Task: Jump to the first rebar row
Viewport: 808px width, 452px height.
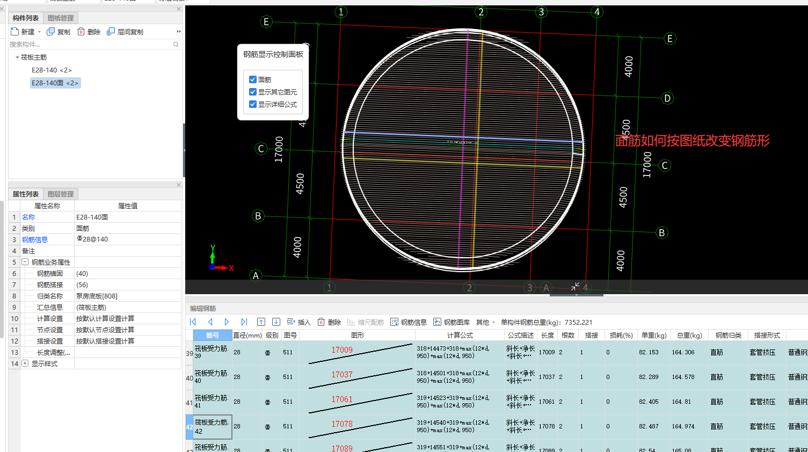Action: click(x=193, y=322)
